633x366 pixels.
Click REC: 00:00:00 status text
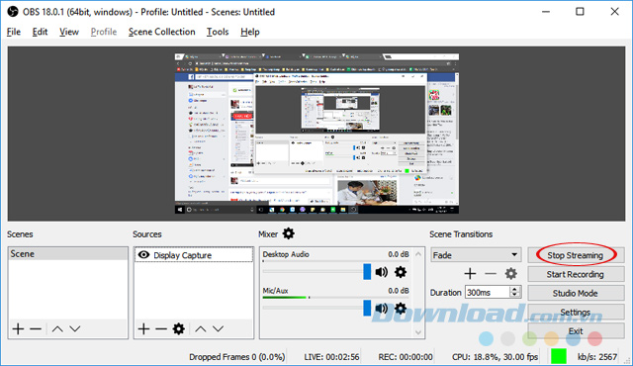click(406, 357)
